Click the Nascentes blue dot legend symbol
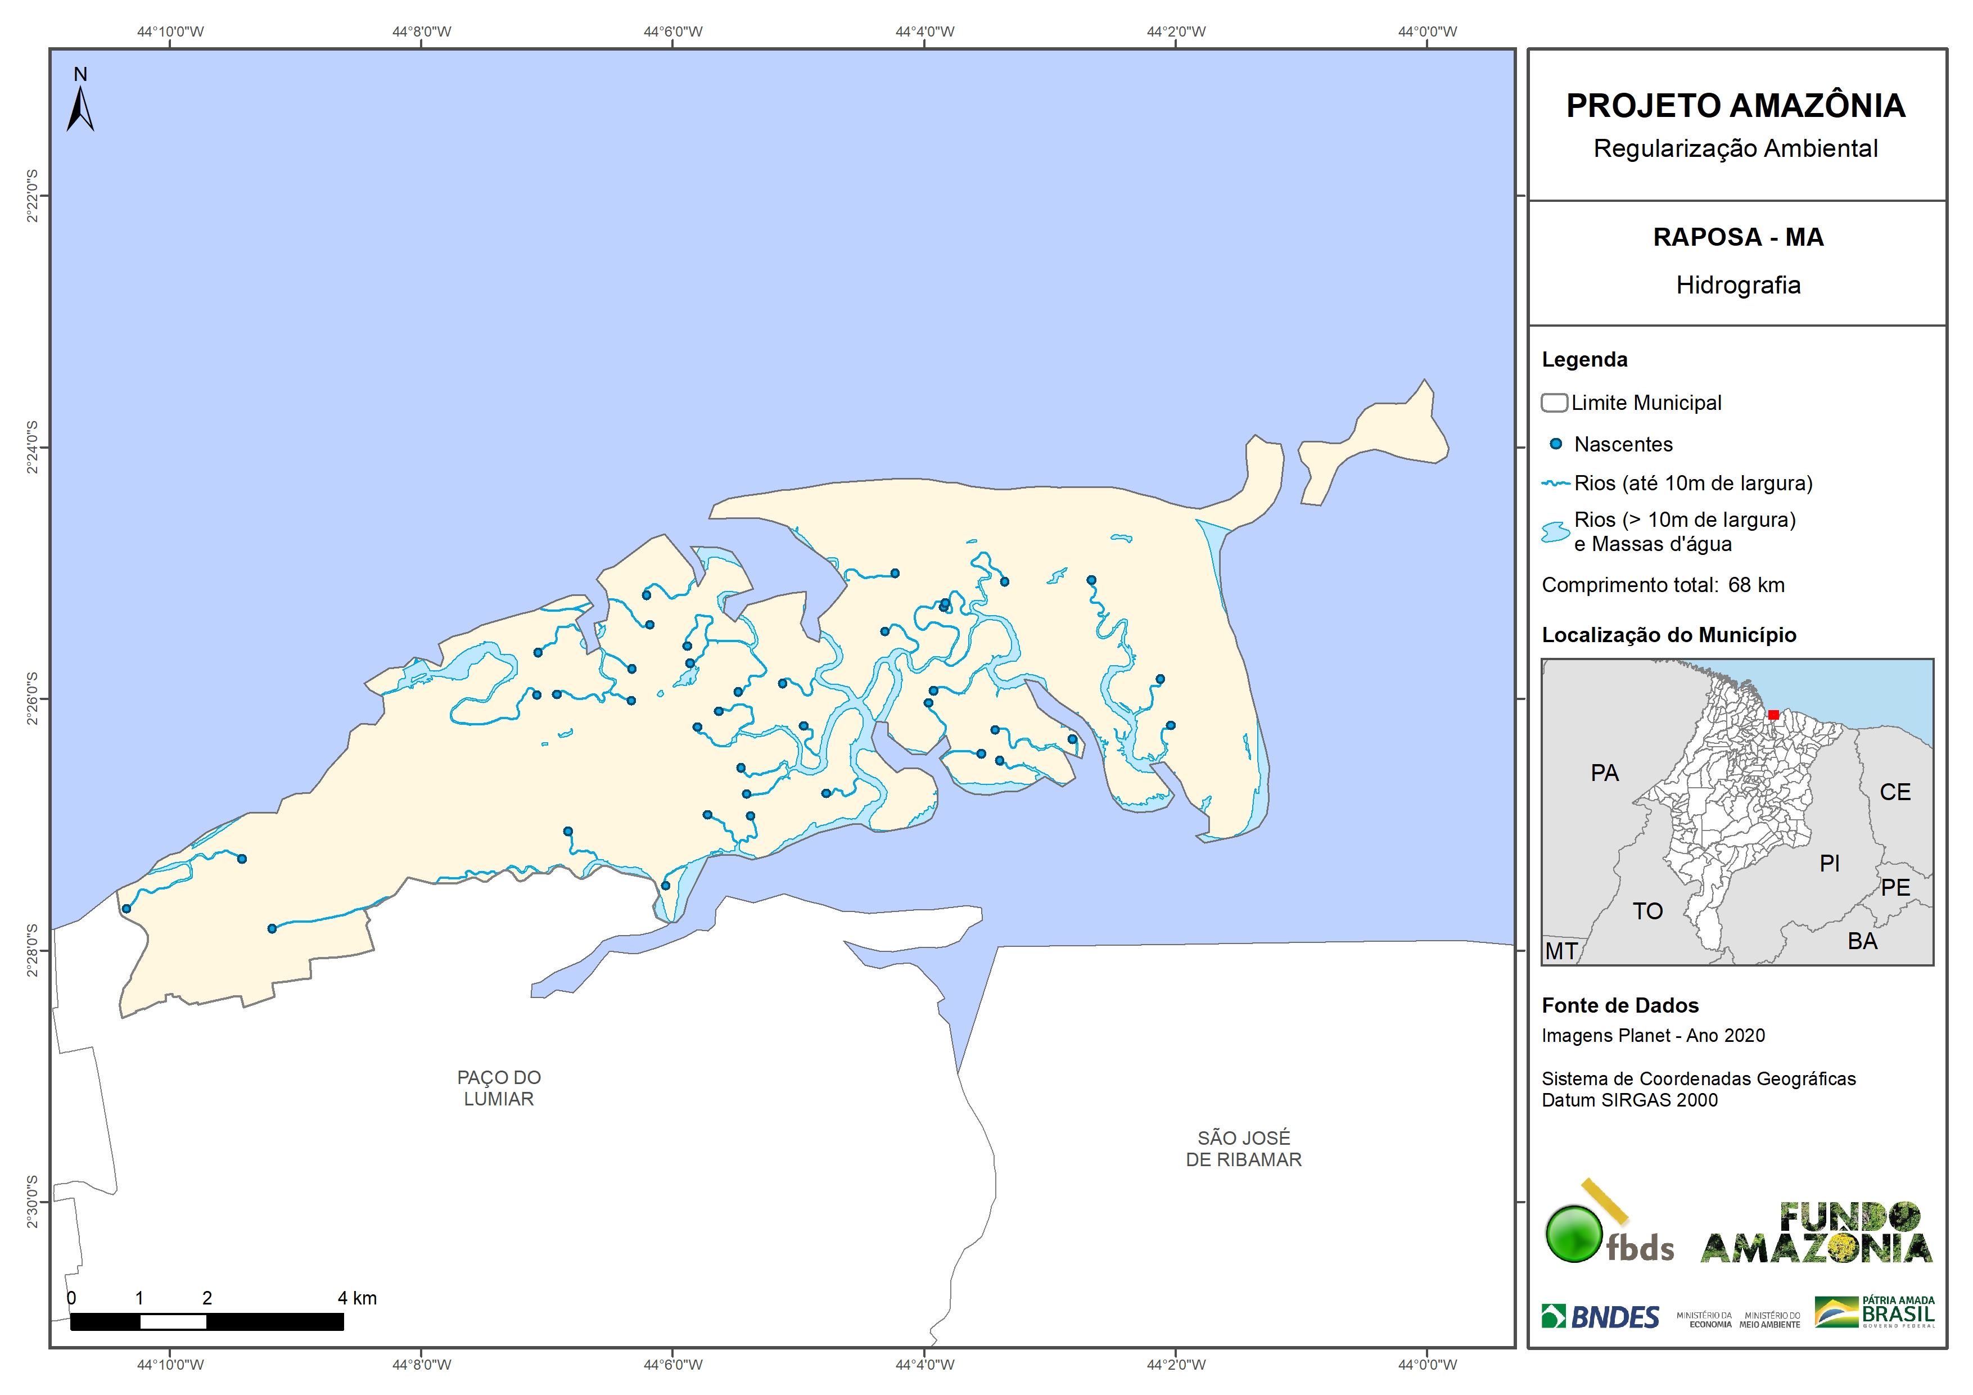 [x=1555, y=444]
